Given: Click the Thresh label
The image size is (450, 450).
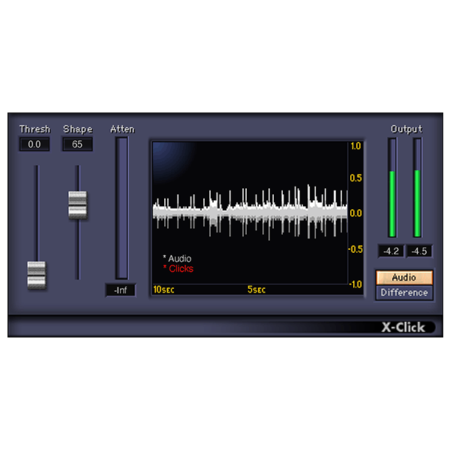Looking at the screenshot, I should click(x=34, y=129).
